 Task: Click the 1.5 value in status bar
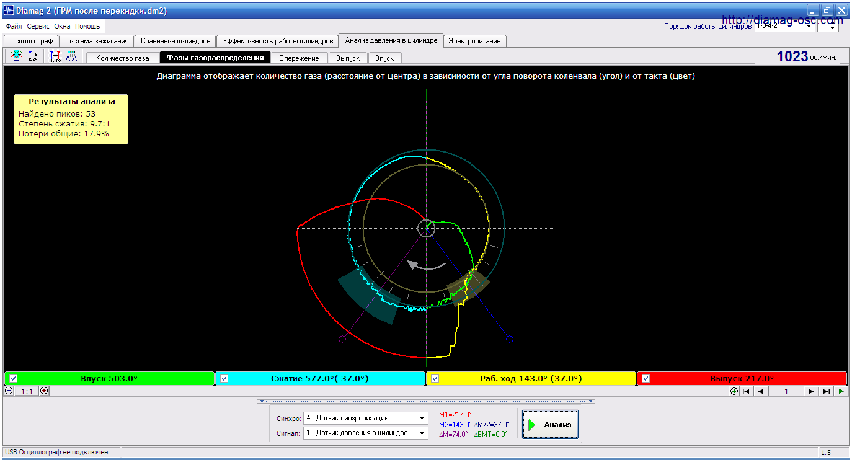point(827,453)
